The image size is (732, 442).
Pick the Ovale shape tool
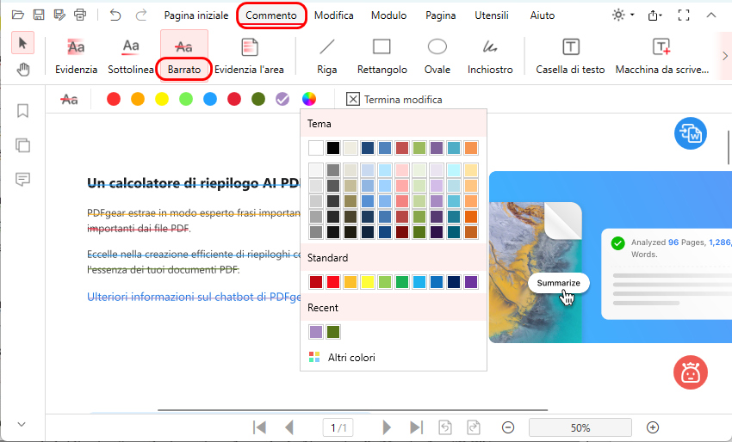point(437,57)
